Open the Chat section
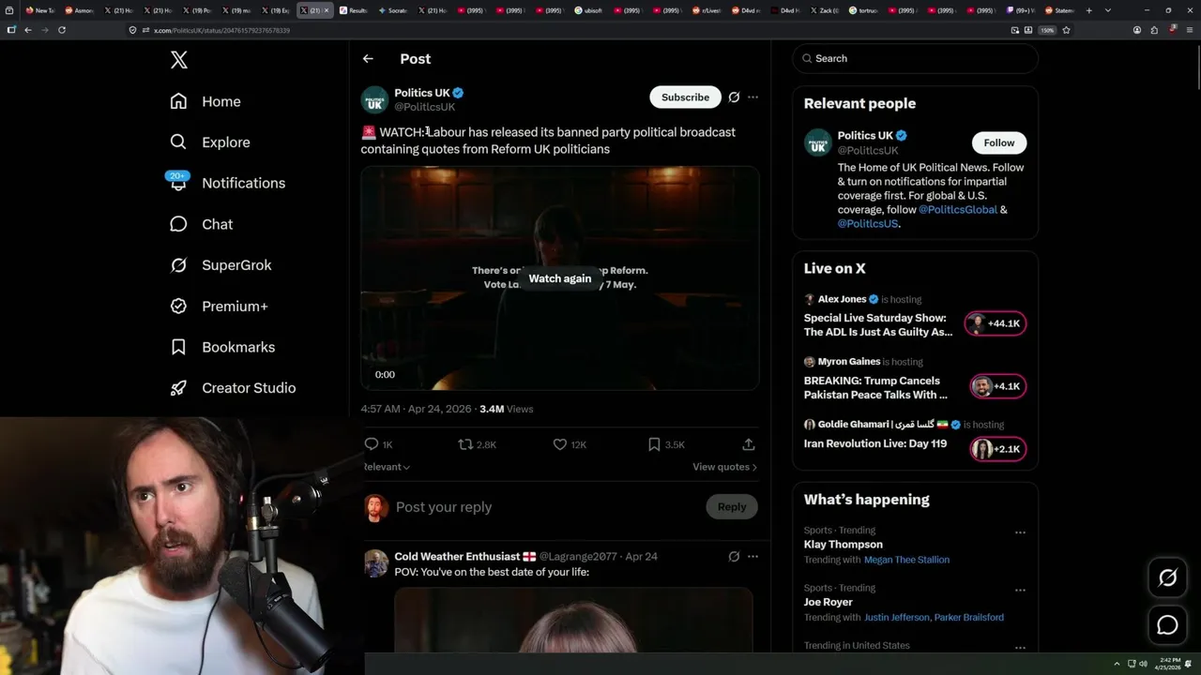 (202, 224)
